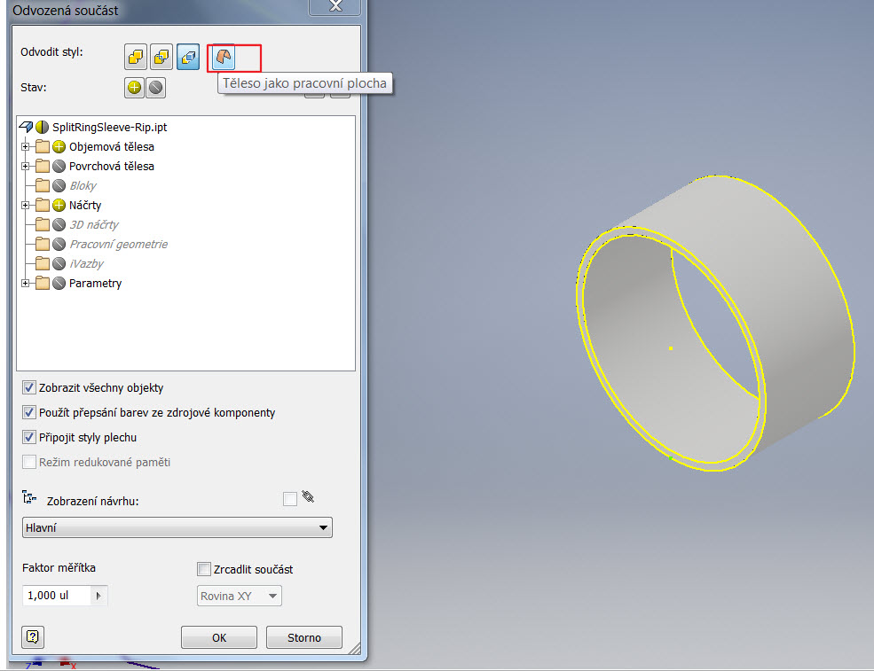The height and width of the screenshot is (671, 874).
Task: Select the second derive style icon
Action: [161, 57]
